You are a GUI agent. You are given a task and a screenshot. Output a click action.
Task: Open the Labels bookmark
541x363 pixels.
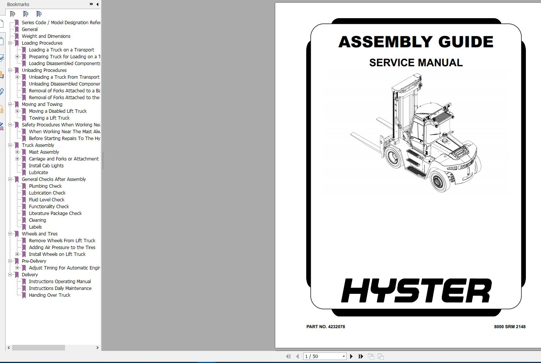click(35, 227)
